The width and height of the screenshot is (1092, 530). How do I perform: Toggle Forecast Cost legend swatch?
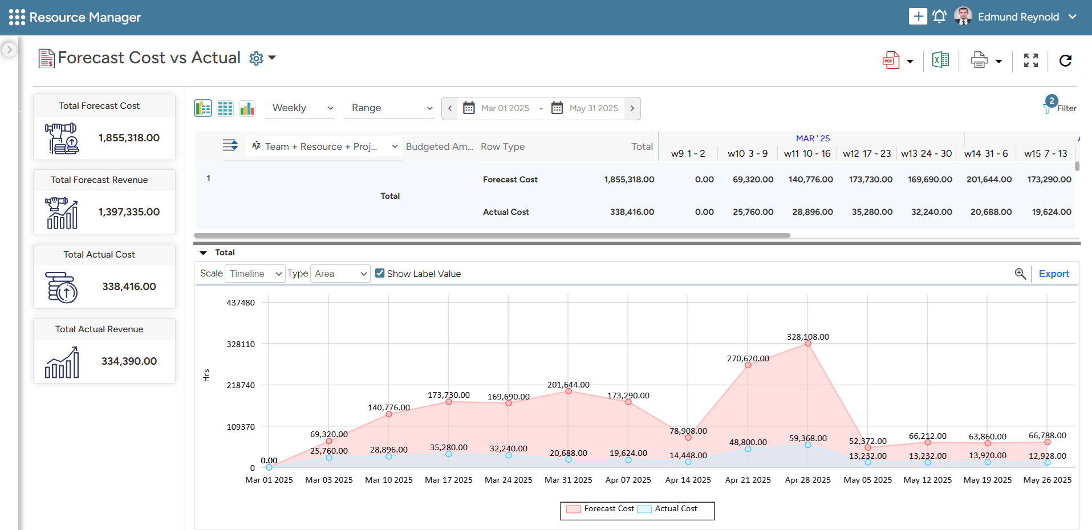click(573, 509)
